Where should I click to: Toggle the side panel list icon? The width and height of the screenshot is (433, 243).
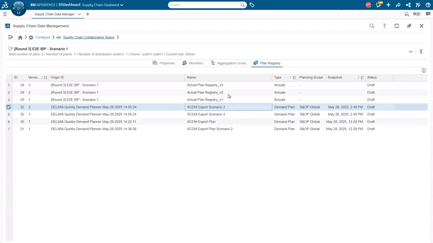(10, 37)
